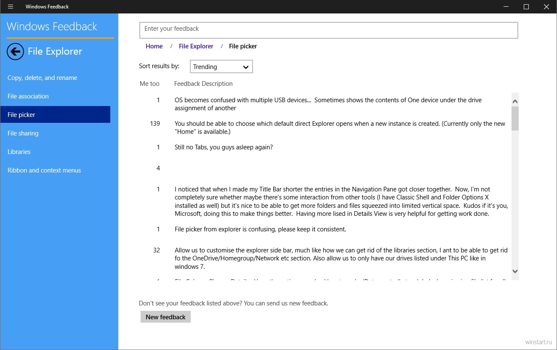
Task: Click the Me too column header
Action: tap(149, 84)
